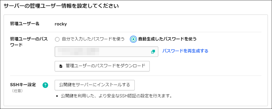Click the bullet point before the SSH description
The width and height of the screenshot is (272, 109).
tap(57, 96)
